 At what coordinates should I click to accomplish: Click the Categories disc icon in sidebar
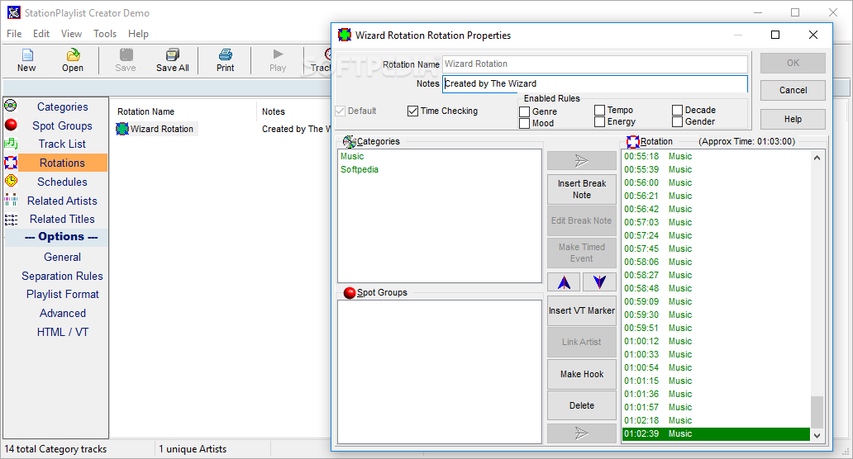pos(11,106)
